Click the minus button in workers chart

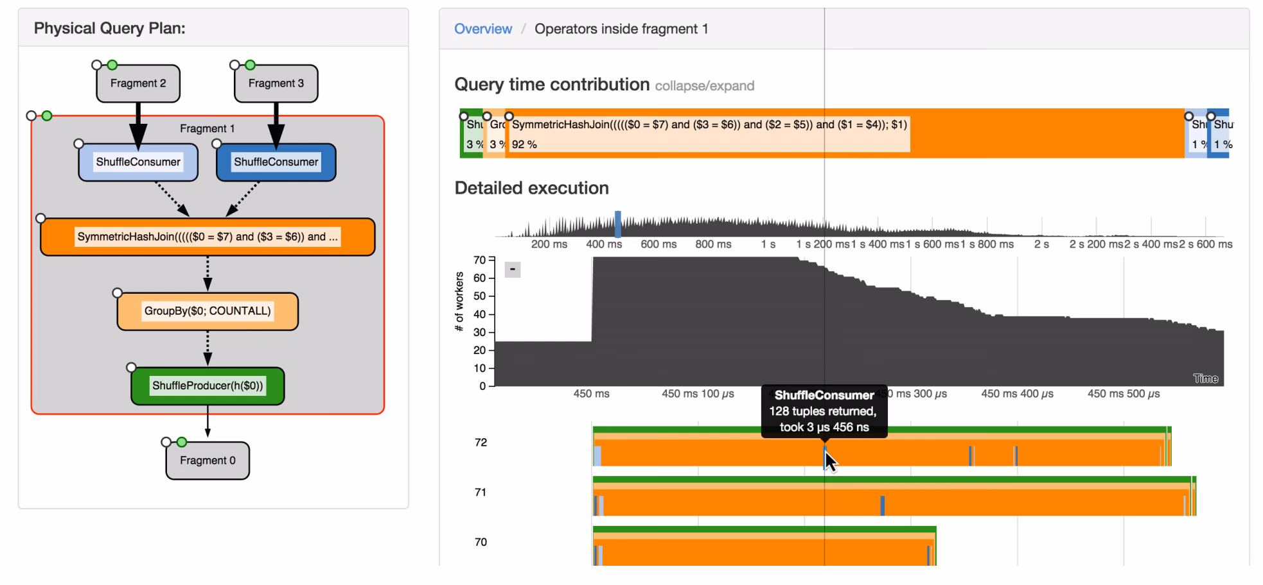coord(512,269)
